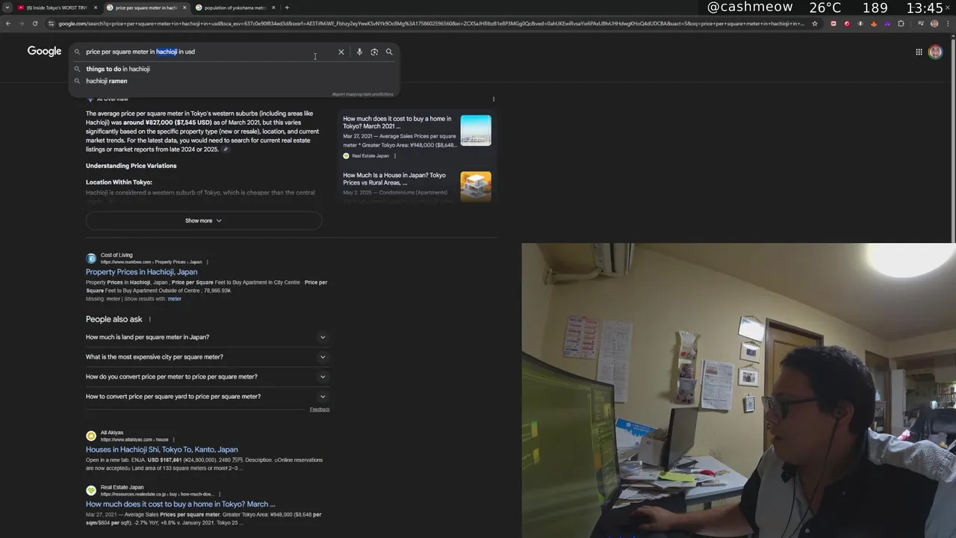Open AI Overview three-dot options

pyautogui.click(x=493, y=99)
